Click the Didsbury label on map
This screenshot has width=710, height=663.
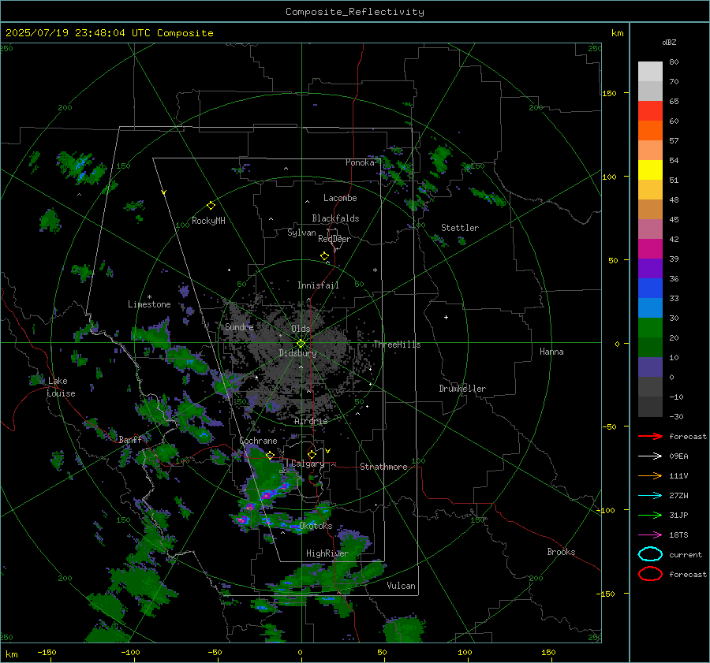(297, 353)
